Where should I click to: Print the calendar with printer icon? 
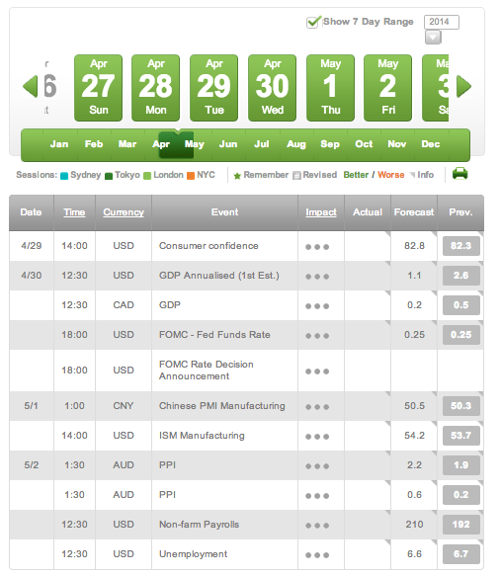click(459, 173)
